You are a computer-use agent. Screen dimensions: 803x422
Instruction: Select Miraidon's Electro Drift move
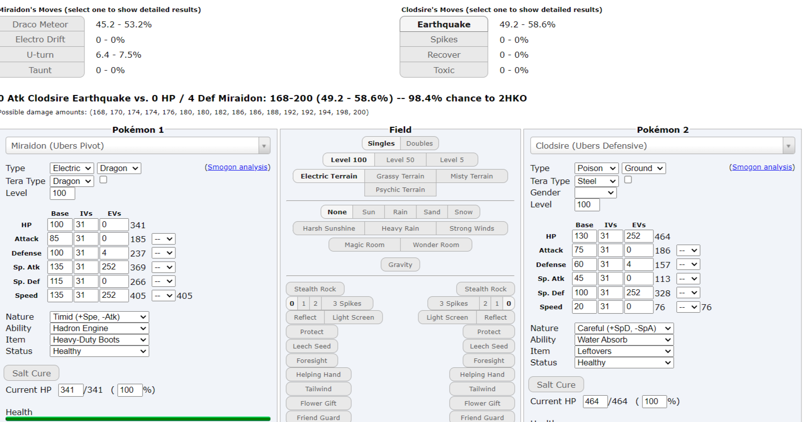[41, 39]
